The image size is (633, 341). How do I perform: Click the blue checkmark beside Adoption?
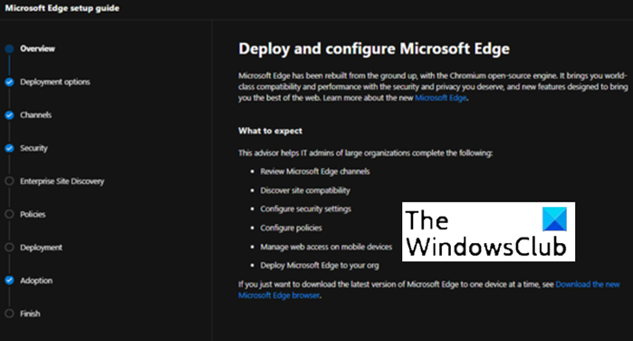pos(9,280)
